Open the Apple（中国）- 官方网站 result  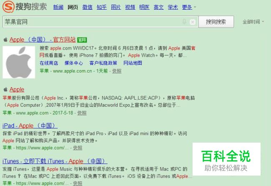[x=43, y=40]
